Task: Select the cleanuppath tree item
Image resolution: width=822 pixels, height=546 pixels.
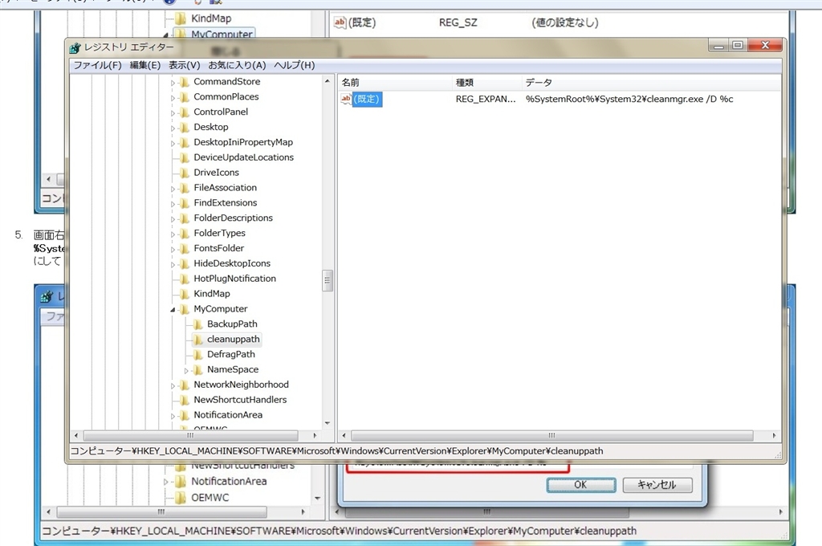Action: point(234,340)
